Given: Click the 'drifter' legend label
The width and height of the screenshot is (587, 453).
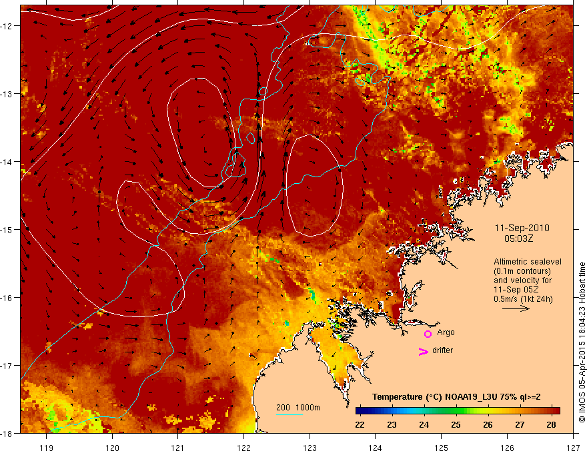Looking at the screenshot, I should point(442,350).
